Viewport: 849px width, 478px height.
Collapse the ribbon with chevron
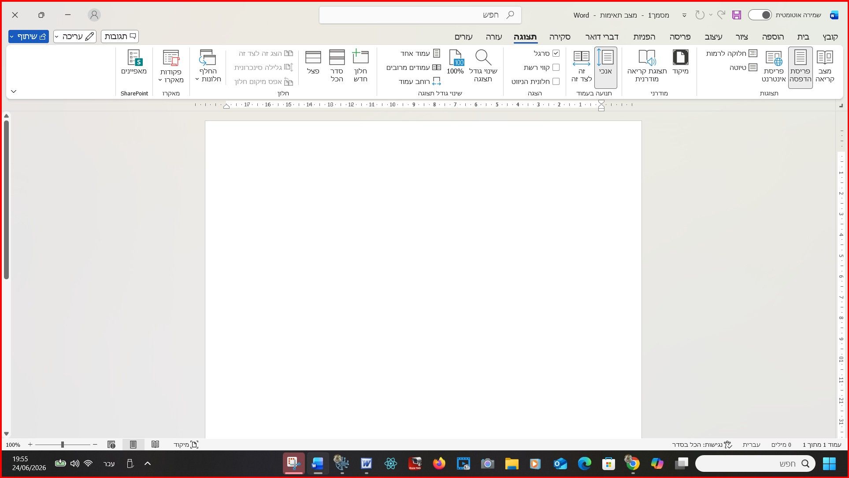(x=14, y=91)
